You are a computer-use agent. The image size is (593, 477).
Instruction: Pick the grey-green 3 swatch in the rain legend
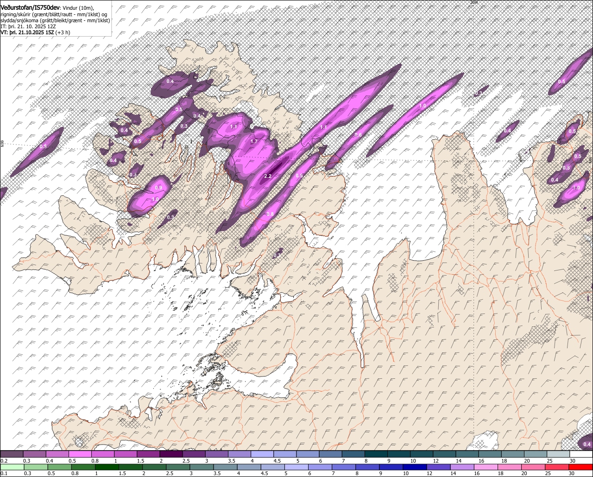[202, 467]
